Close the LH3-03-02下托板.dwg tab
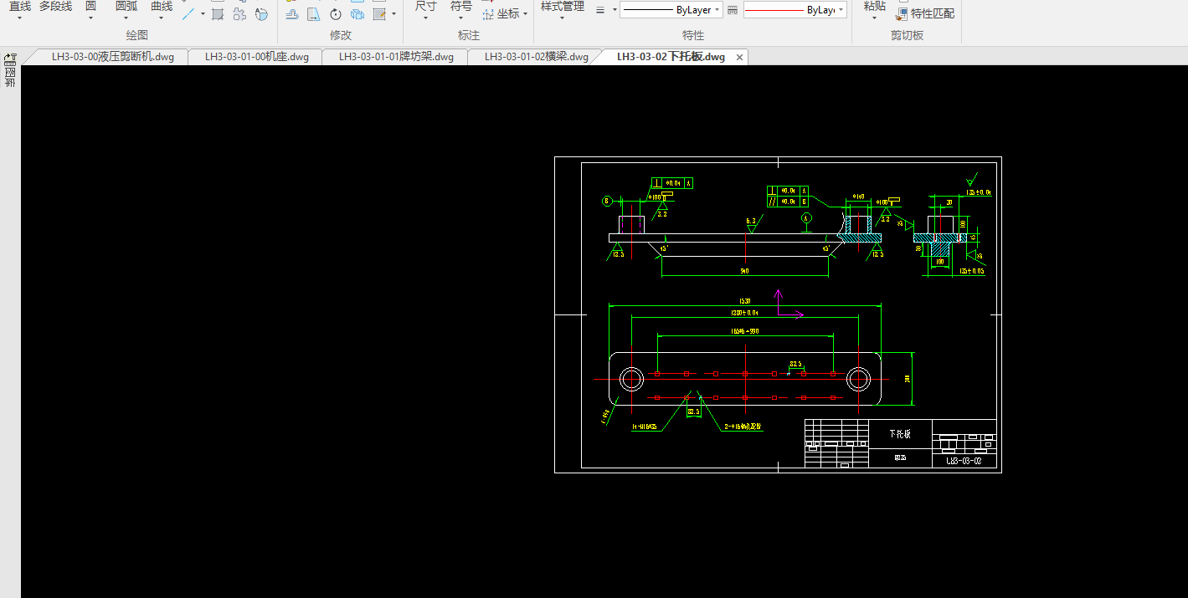This screenshot has width=1188, height=598. [739, 57]
